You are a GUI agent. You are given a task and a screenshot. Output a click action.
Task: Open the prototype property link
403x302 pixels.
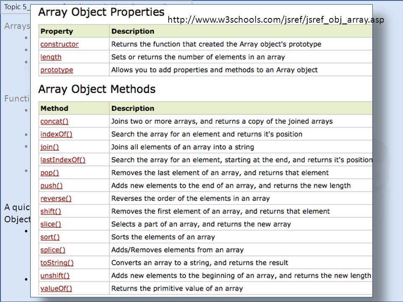tap(57, 70)
